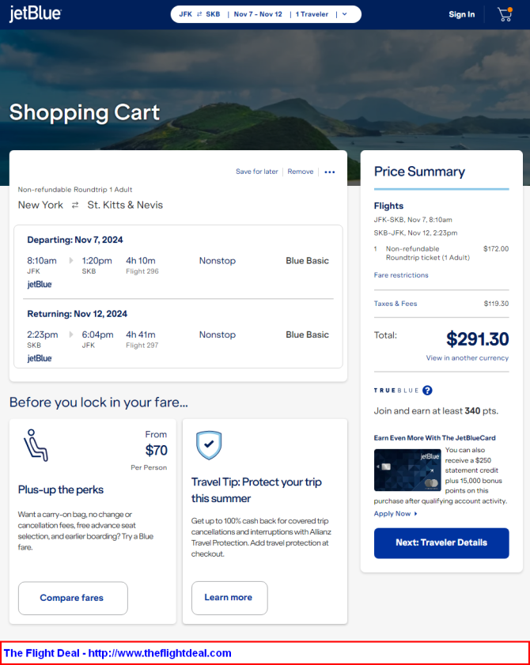This screenshot has width=530, height=665.
Task: Click the $119.30 taxes amount
Action: click(496, 303)
